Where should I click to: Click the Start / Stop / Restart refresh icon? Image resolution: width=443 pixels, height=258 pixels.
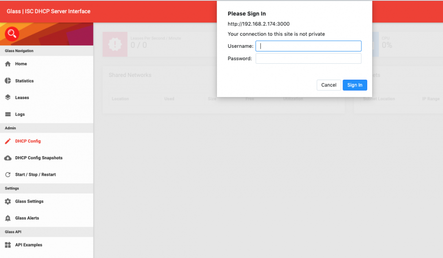coord(8,174)
